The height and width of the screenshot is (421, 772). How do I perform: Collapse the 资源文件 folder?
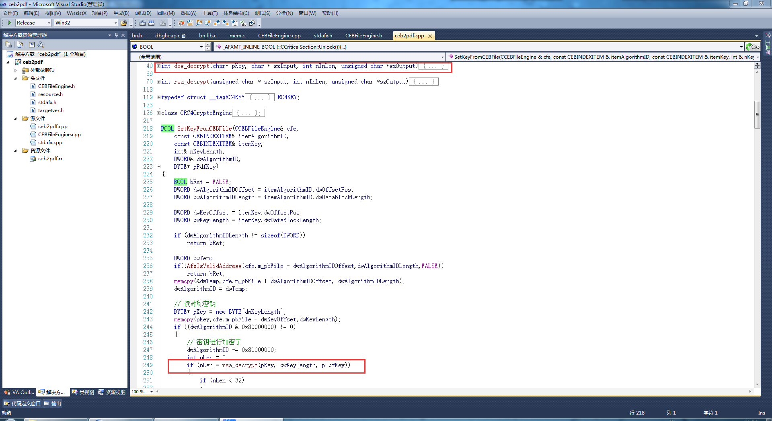pos(16,150)
